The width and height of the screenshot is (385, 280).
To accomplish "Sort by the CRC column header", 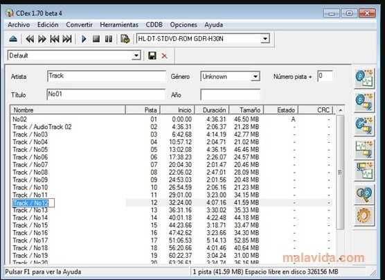I will 316,110.
